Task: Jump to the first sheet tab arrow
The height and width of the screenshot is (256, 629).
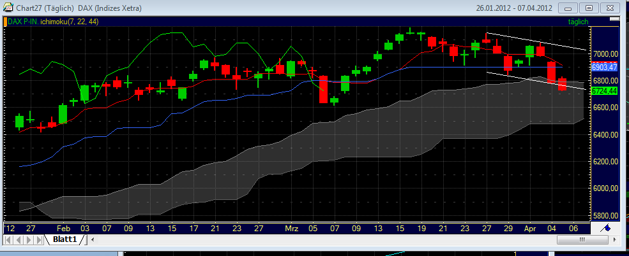Action: (8, 240)
